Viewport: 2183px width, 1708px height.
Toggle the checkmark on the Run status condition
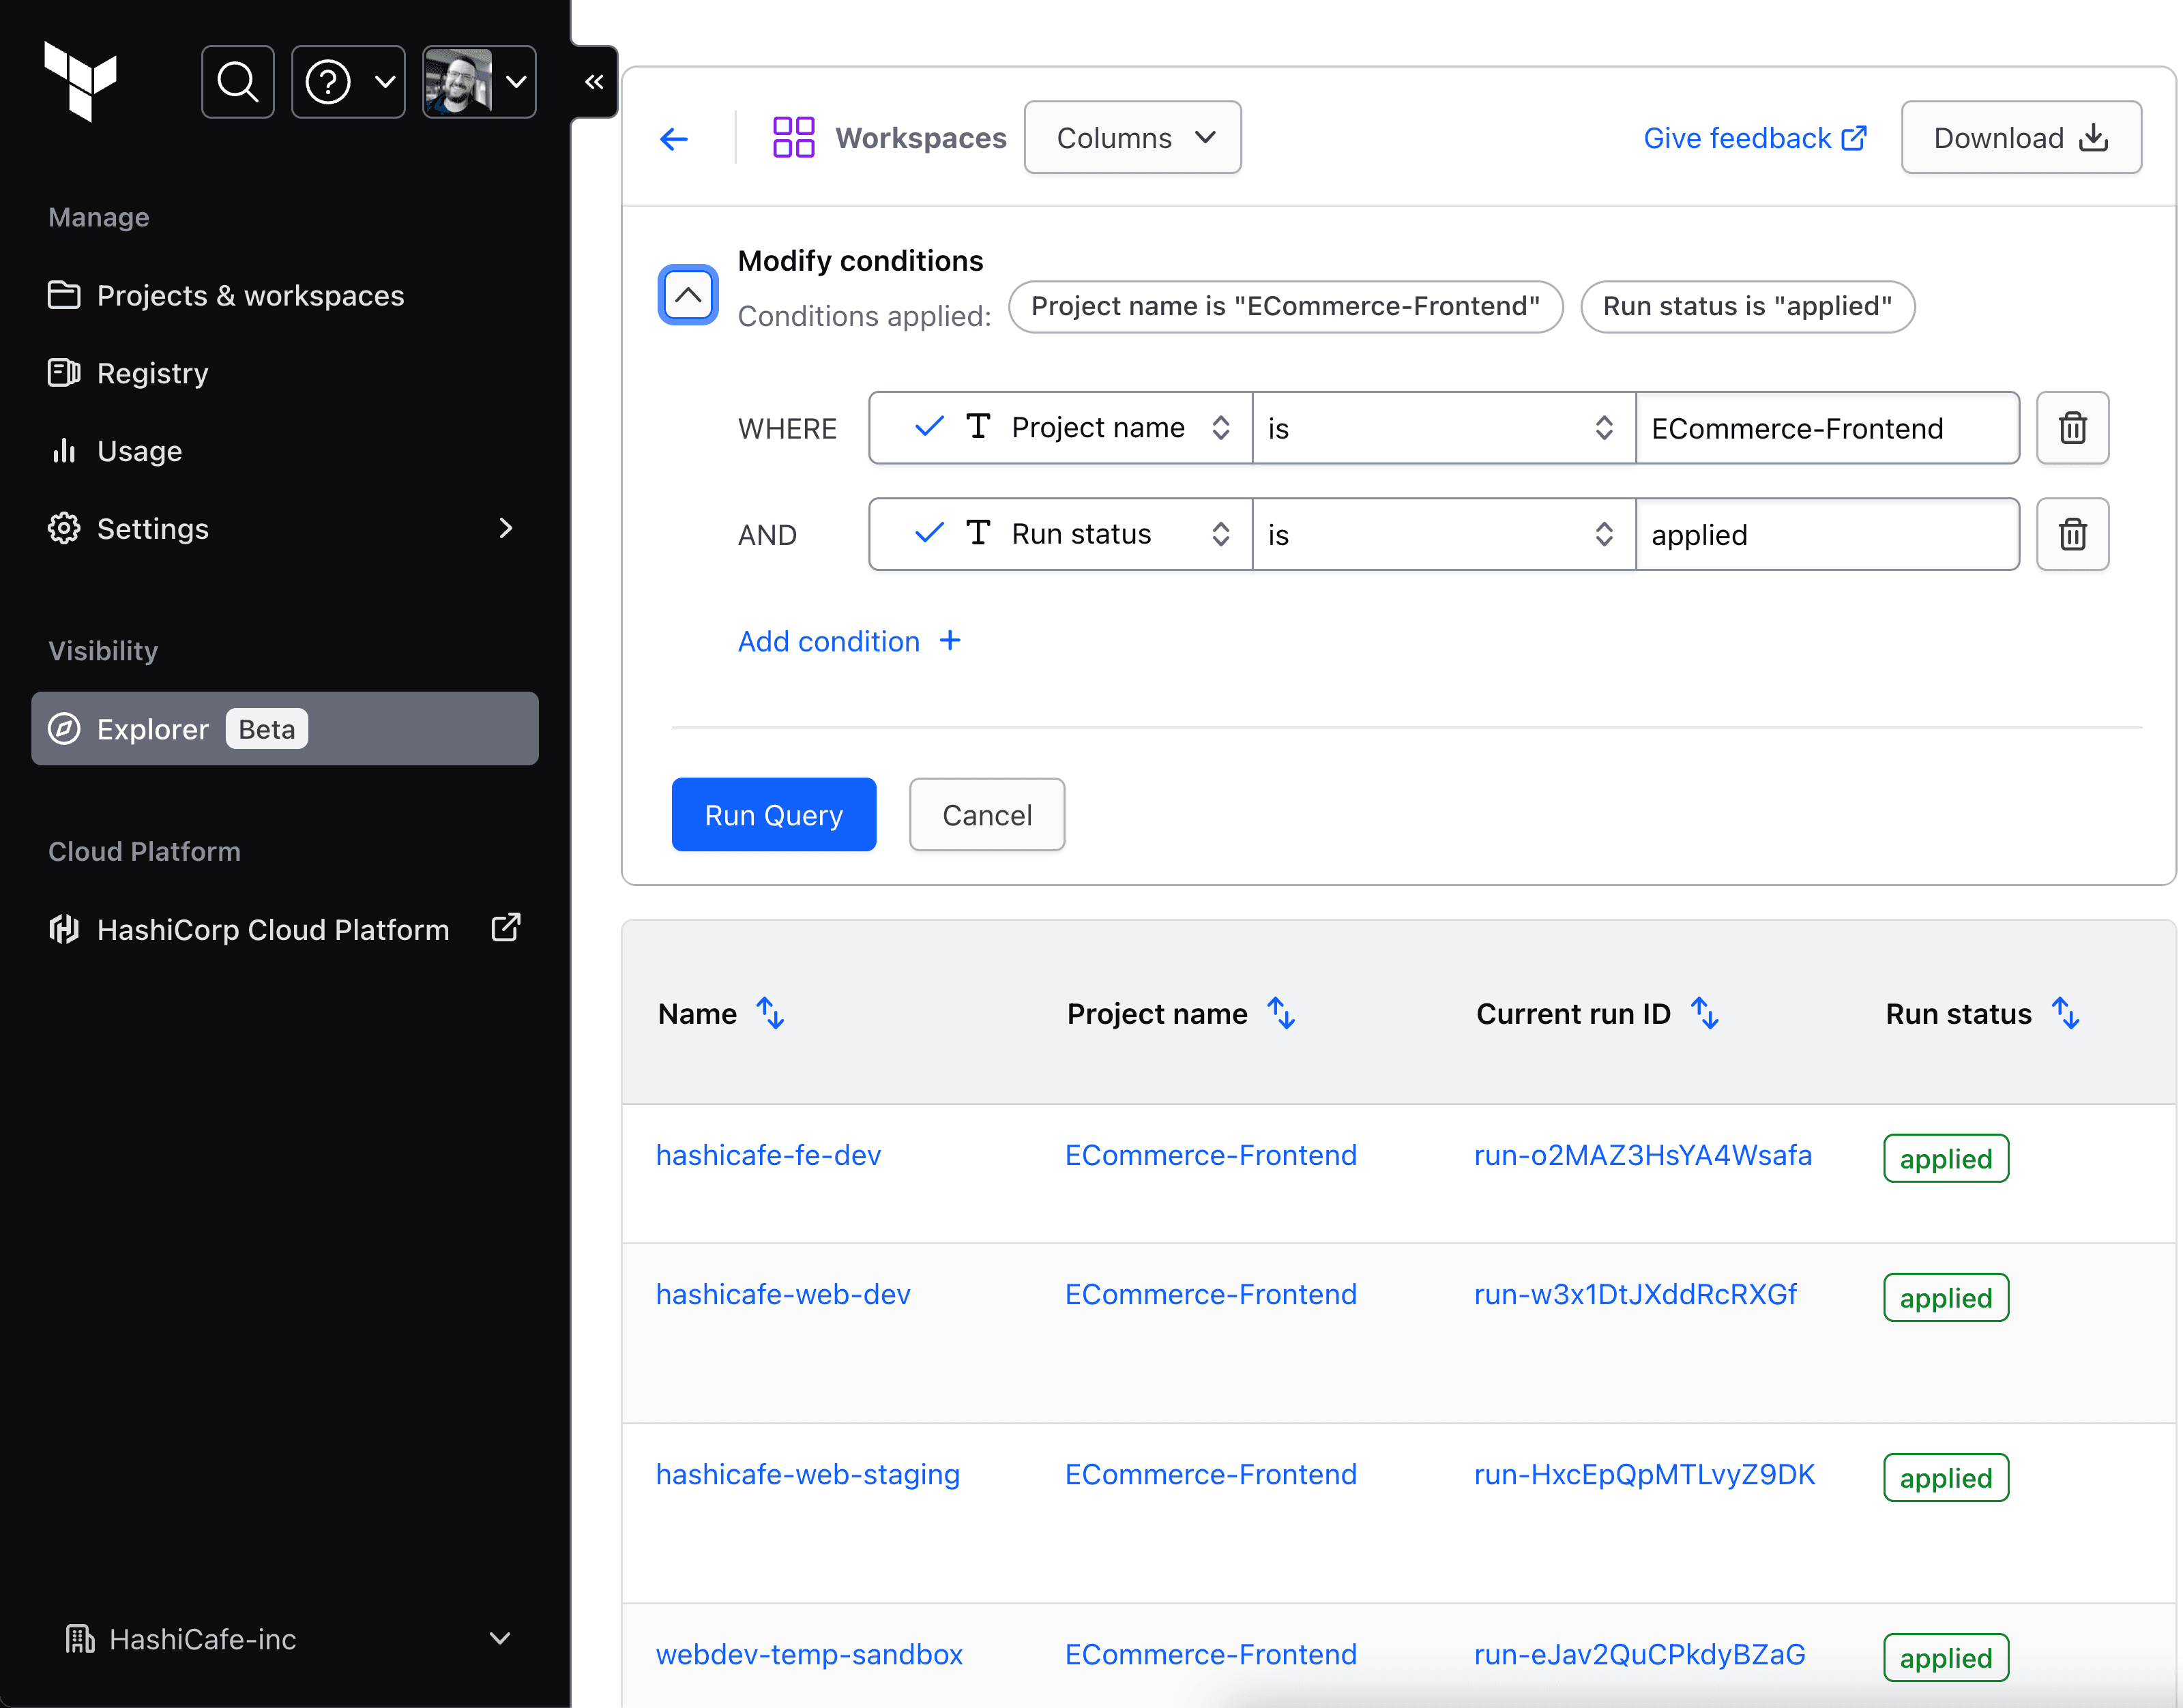point(928,533)
